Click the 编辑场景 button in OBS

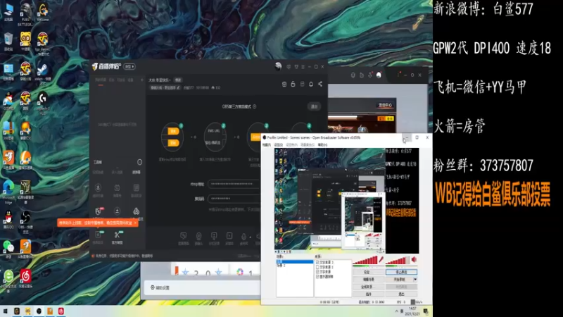368,279
